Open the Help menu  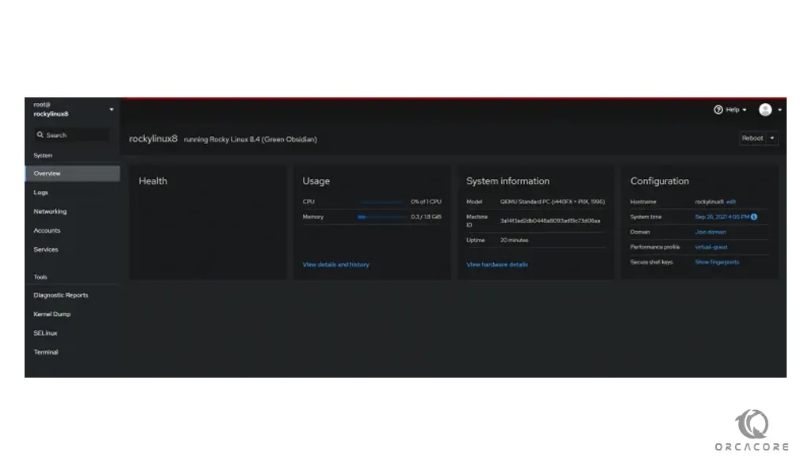pyautogui.click(x=730, y=109)
